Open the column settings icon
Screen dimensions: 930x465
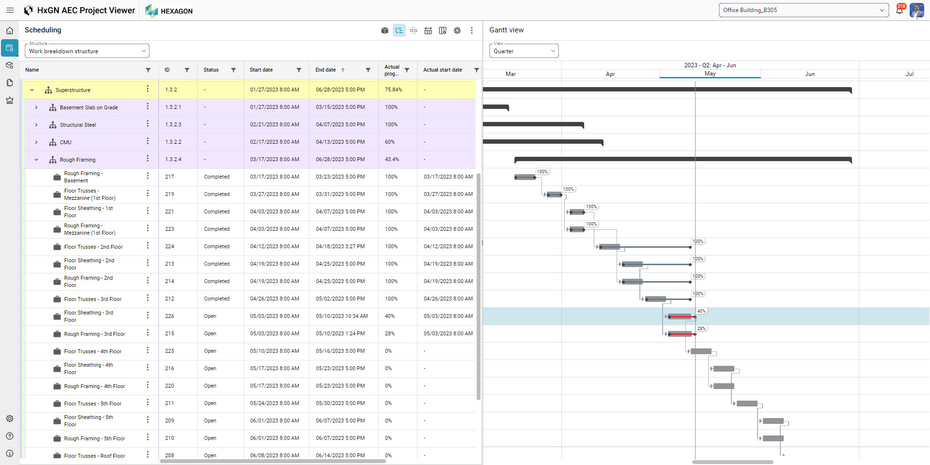coord(443,30)
